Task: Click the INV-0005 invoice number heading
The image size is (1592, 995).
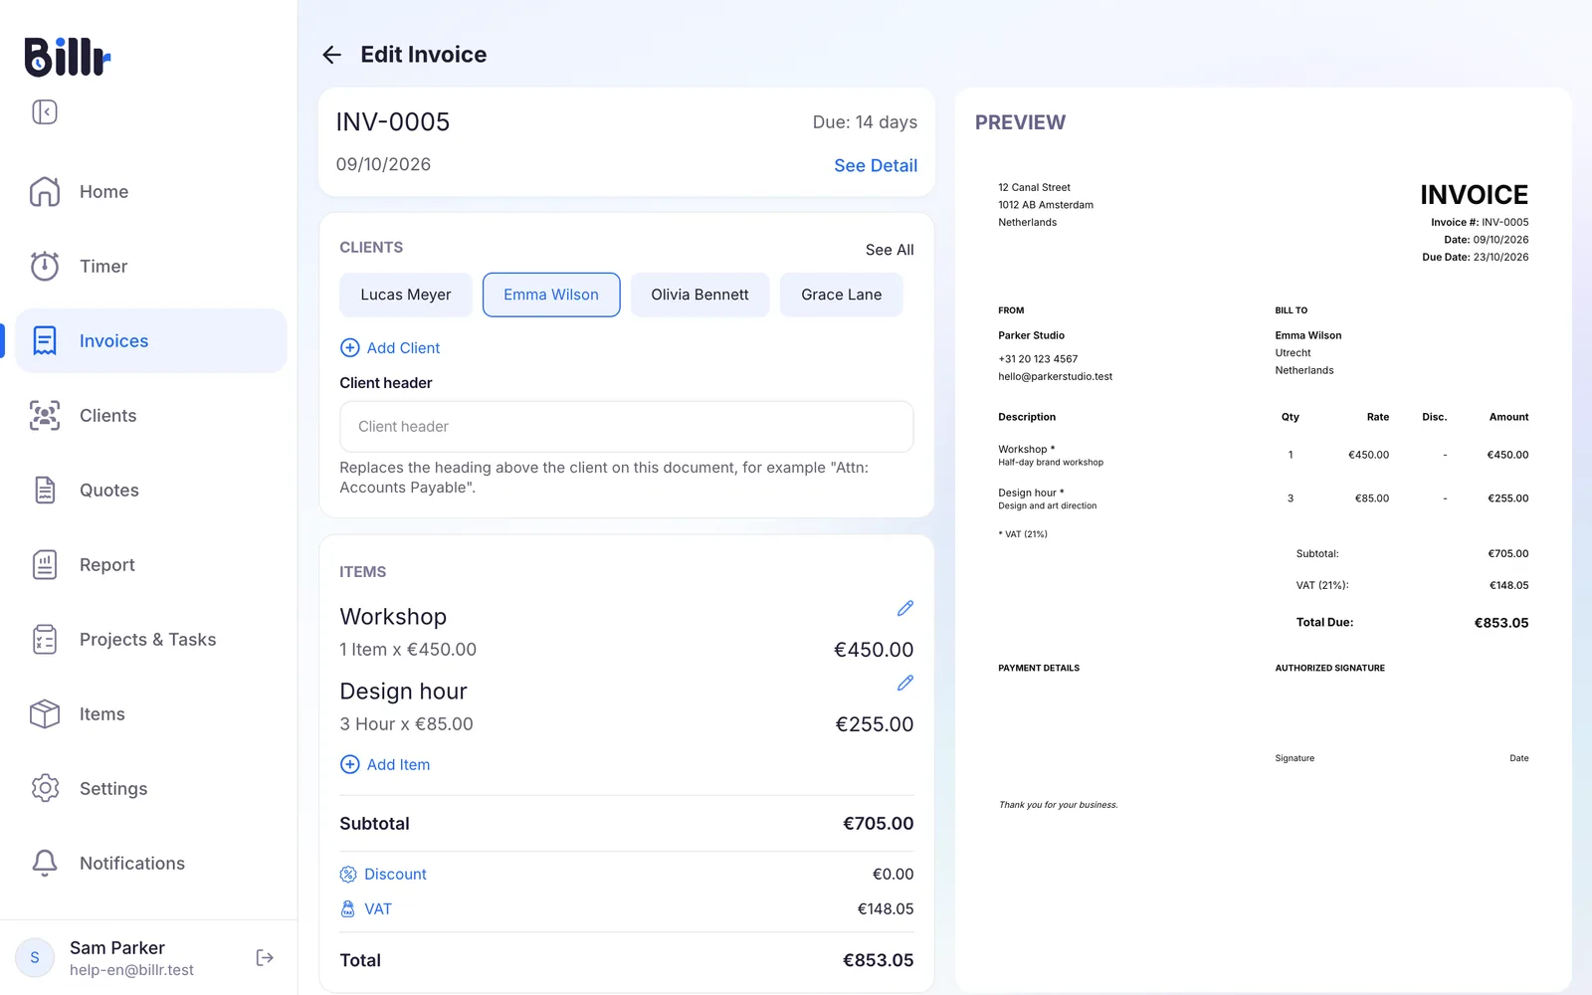Action: point(393,121)
